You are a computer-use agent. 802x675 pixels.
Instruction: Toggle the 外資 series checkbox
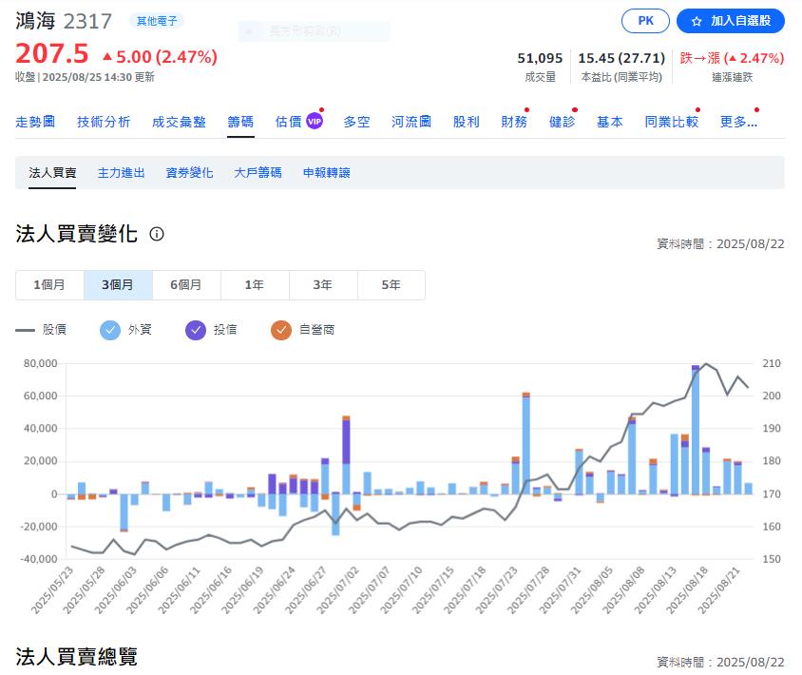(110, 330)
